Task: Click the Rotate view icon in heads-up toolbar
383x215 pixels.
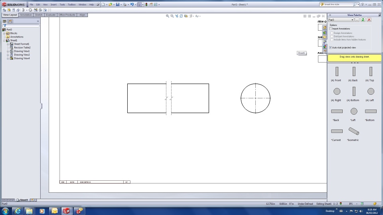Action: pyautogui.click(x=181, y=16)
